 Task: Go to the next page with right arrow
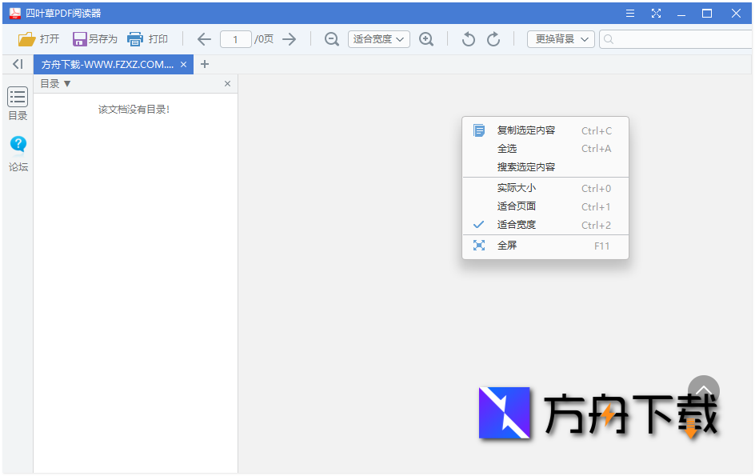290,38
